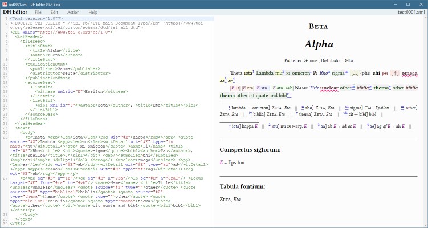Place cursor in <publisher>Gamma</publisher> line

click(x=65, y=68)
